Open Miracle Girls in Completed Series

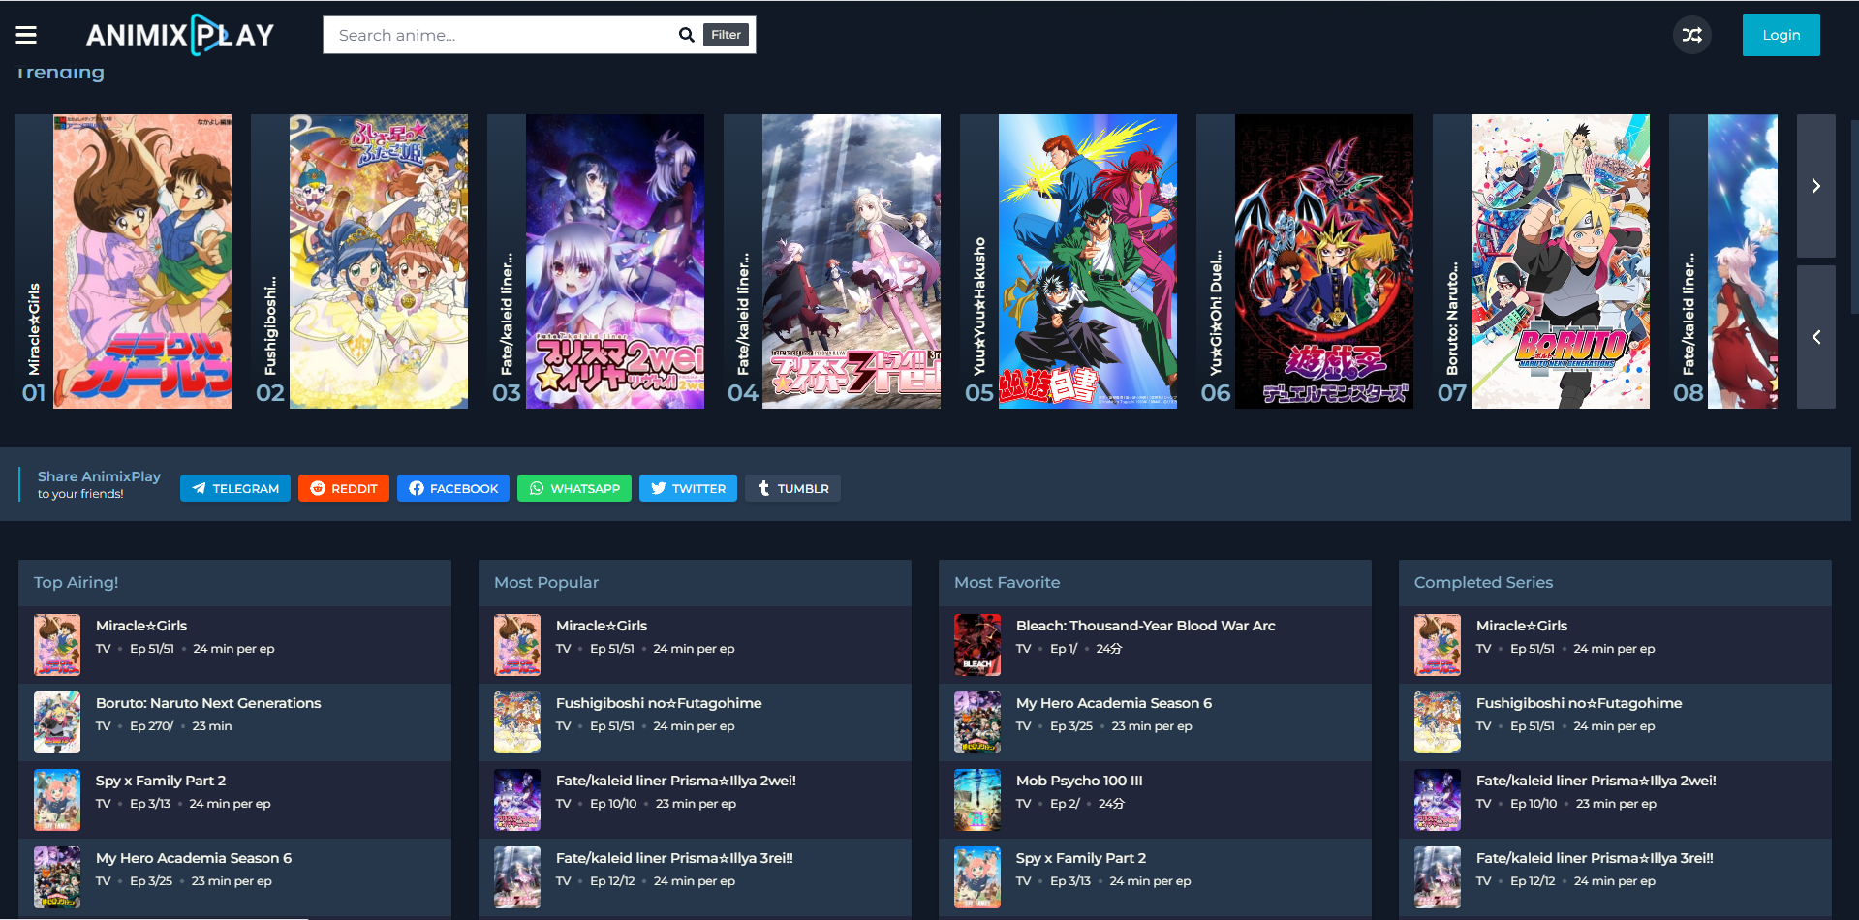[1522, 626]
